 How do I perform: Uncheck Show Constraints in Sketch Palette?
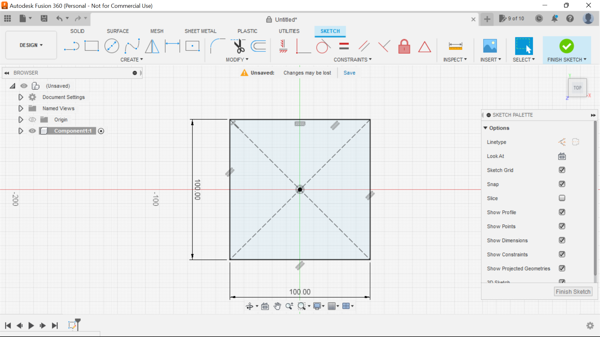pyautogui.click(x=562, y=254)
